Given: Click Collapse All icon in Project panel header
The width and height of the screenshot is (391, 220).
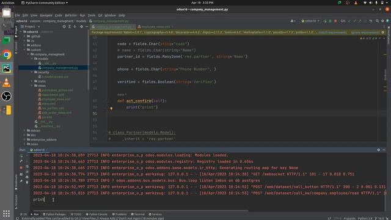Looking at the screenshot, I should (75, 26).
